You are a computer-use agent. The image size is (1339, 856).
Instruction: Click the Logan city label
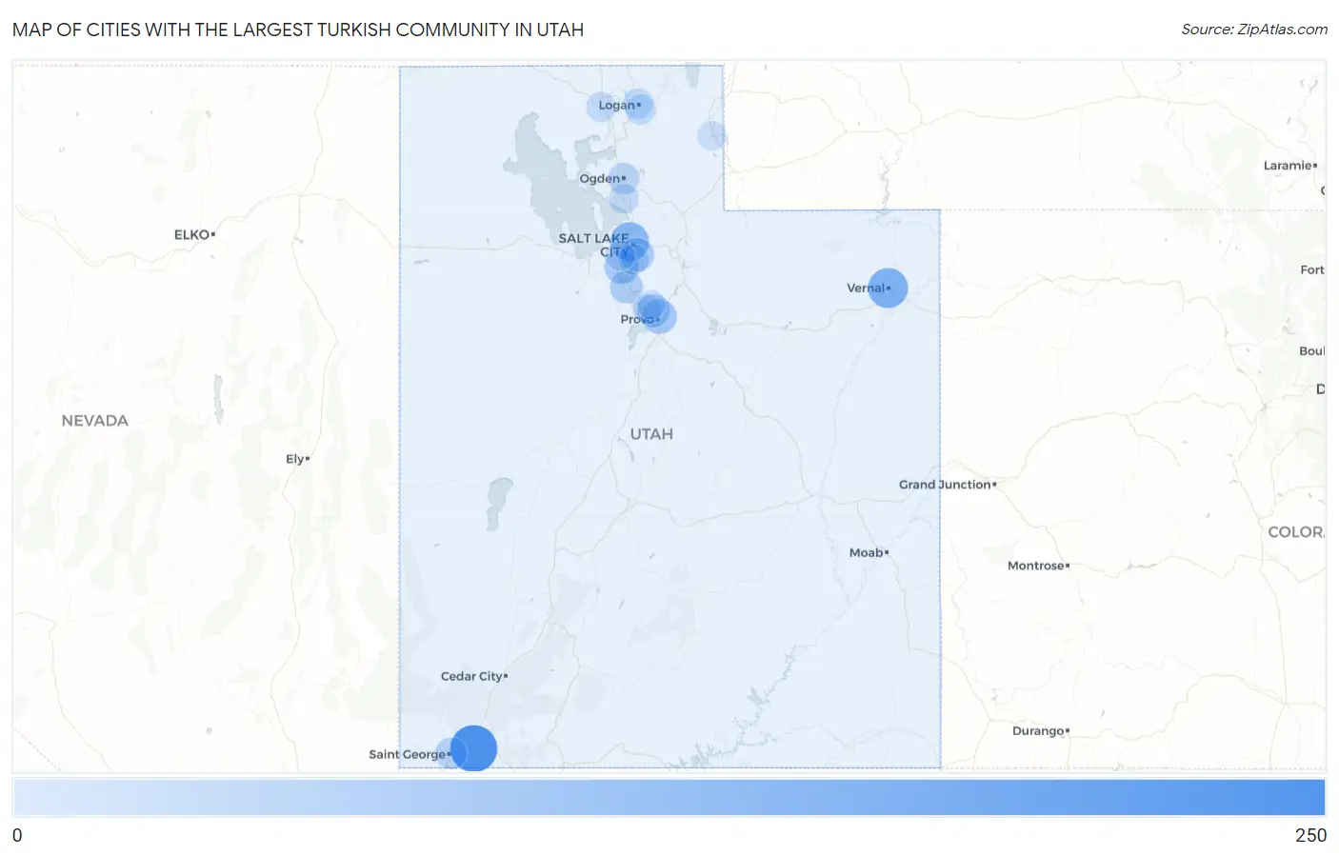click(x=616, y=106)
